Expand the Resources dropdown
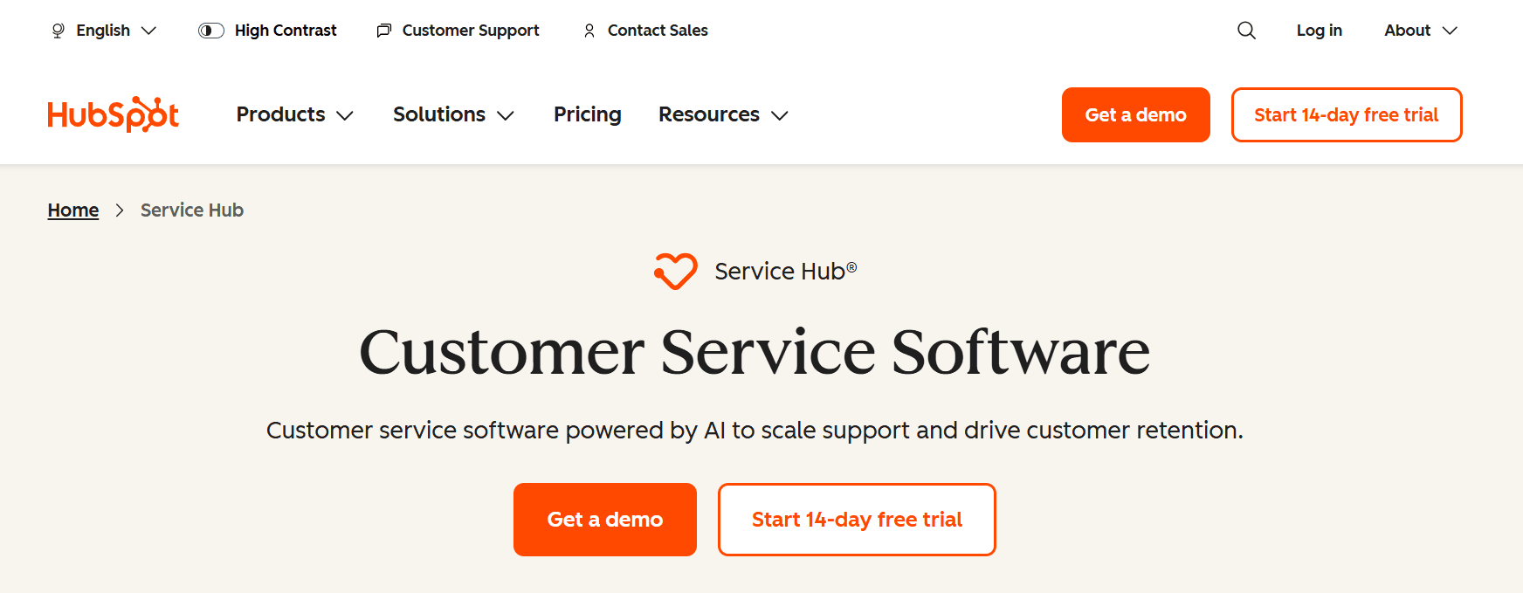 tap(722, 114)
